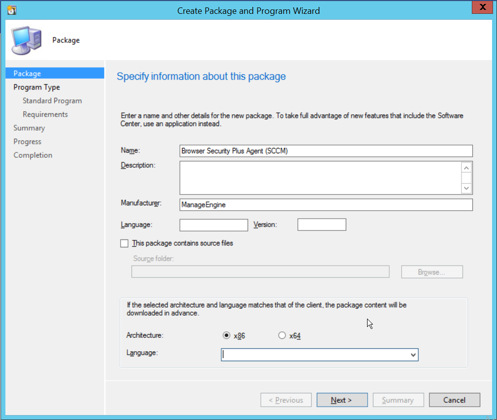The height and width of the screenshot is (420, 497).
Task: Enable 'This package contains source files'
Action: coord(124,243)
